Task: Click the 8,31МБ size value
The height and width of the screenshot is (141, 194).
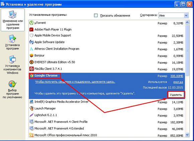Action: point(178,23)
